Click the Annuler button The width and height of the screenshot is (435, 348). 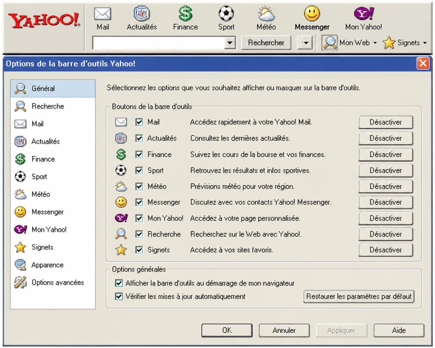tap(284, 330)
